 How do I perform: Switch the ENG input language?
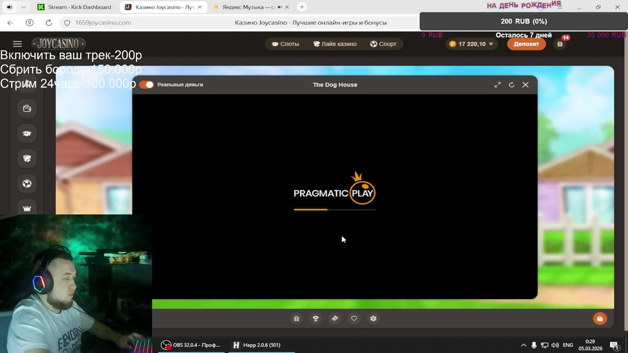point(568,345)
